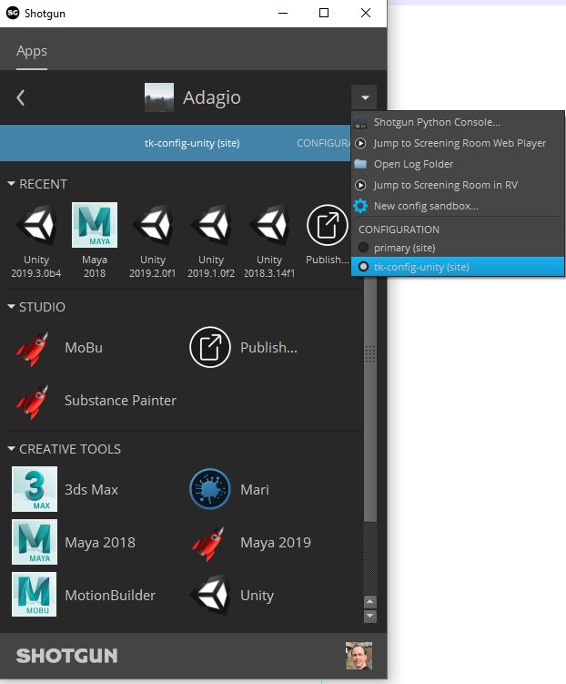Launch MoBu rocket icon in Studio
Screen dimensions: 566x684
33,349
